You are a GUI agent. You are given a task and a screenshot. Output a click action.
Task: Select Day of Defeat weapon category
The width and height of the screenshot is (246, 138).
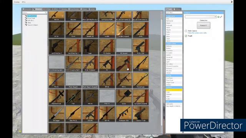32,16
